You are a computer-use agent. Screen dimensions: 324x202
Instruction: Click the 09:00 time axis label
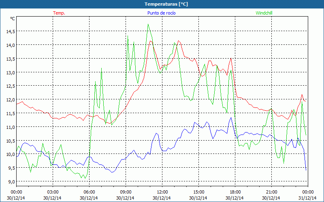pyautogui.click(x=126, y=192)
